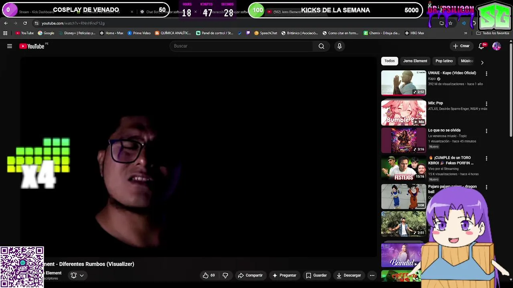This screenshot has height=288, width=513.
Task: Reload the browser page
Action: pyautogui.click(x=25, y=23)
